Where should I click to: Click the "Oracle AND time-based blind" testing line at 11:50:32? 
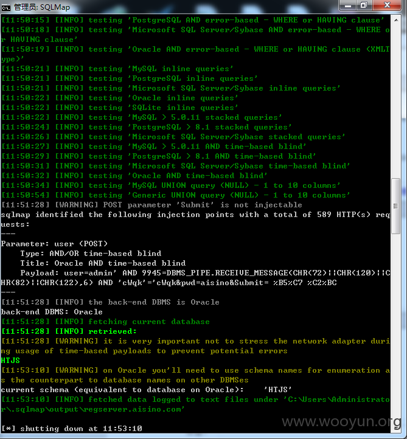coord(134,176)
